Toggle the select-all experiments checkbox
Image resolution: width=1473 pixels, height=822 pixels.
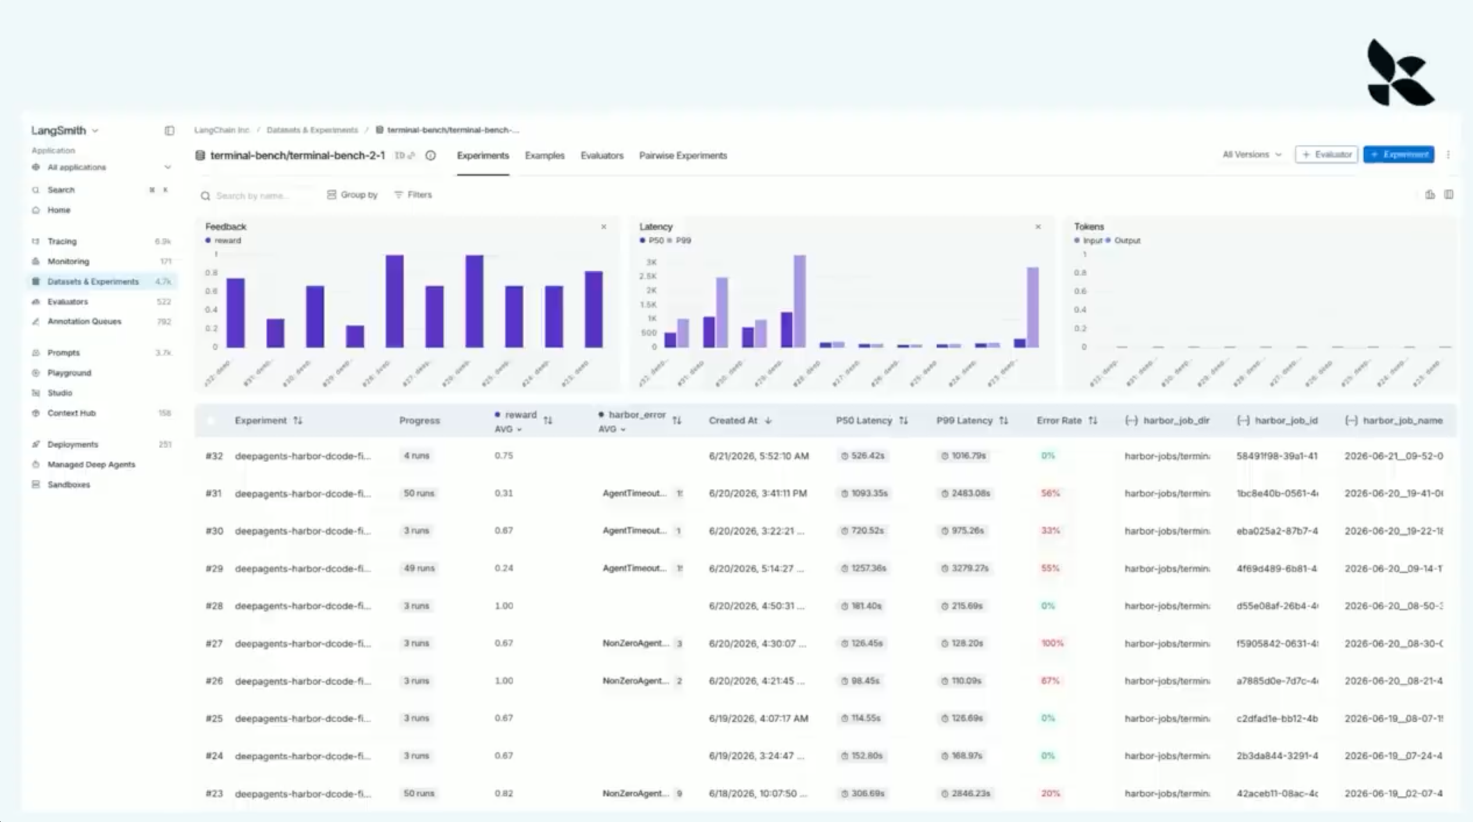(211, 421)
